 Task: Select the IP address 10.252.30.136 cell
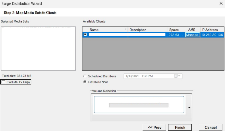pos(212,35)
